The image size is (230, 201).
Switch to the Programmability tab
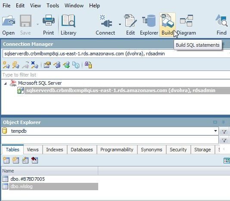[117, 150]
